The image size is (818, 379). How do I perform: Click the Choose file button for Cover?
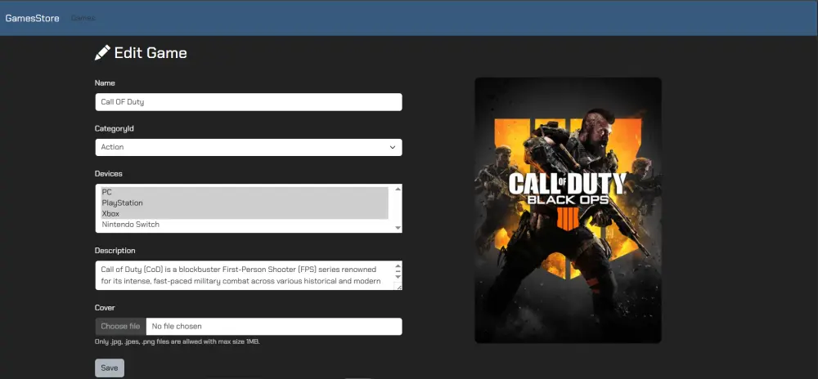coord(120,327)
